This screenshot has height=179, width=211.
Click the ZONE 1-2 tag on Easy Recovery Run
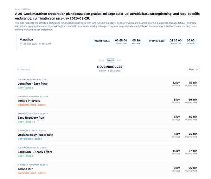(30, 122)
